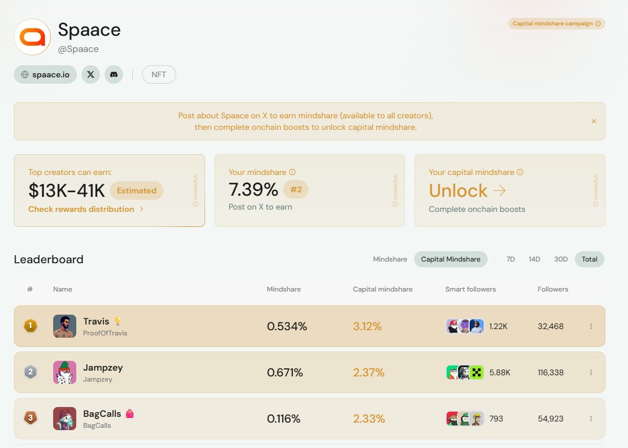Click the 7.39% mindshare value
Image resolution: width=628 pixels, height=448 pixels.
click(x=253, y=189)
